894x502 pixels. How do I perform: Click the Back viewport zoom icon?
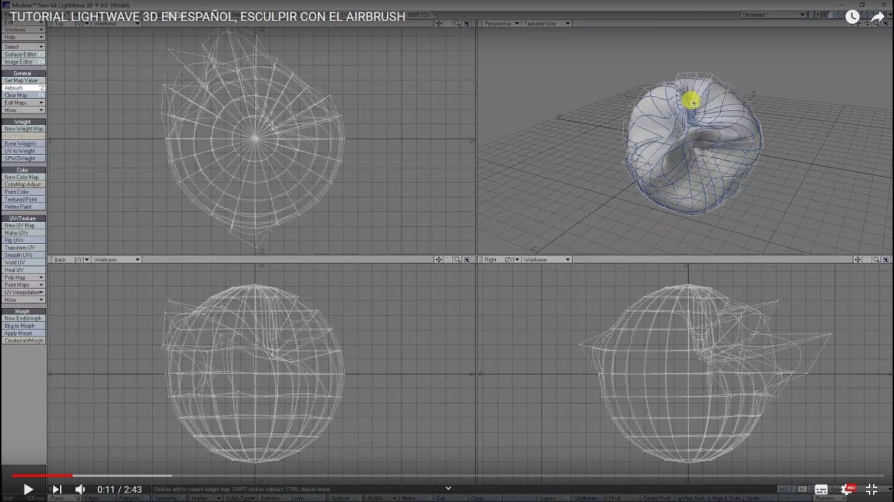click(457, 259)
